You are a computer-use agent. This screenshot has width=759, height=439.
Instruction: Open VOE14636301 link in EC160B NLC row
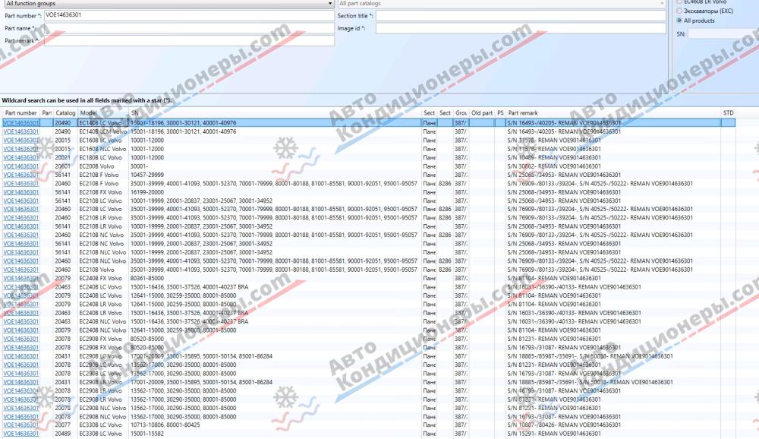21,149
